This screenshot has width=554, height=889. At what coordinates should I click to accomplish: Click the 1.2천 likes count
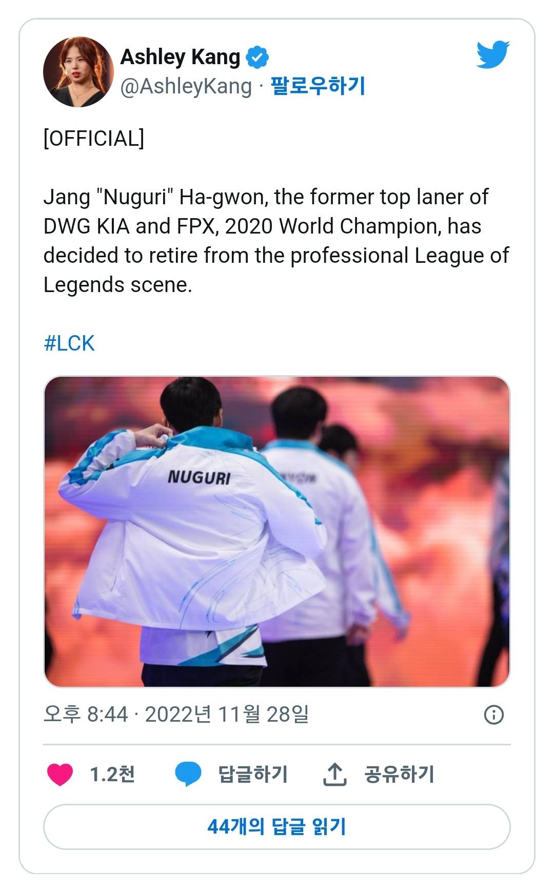(x=112, y=775)
